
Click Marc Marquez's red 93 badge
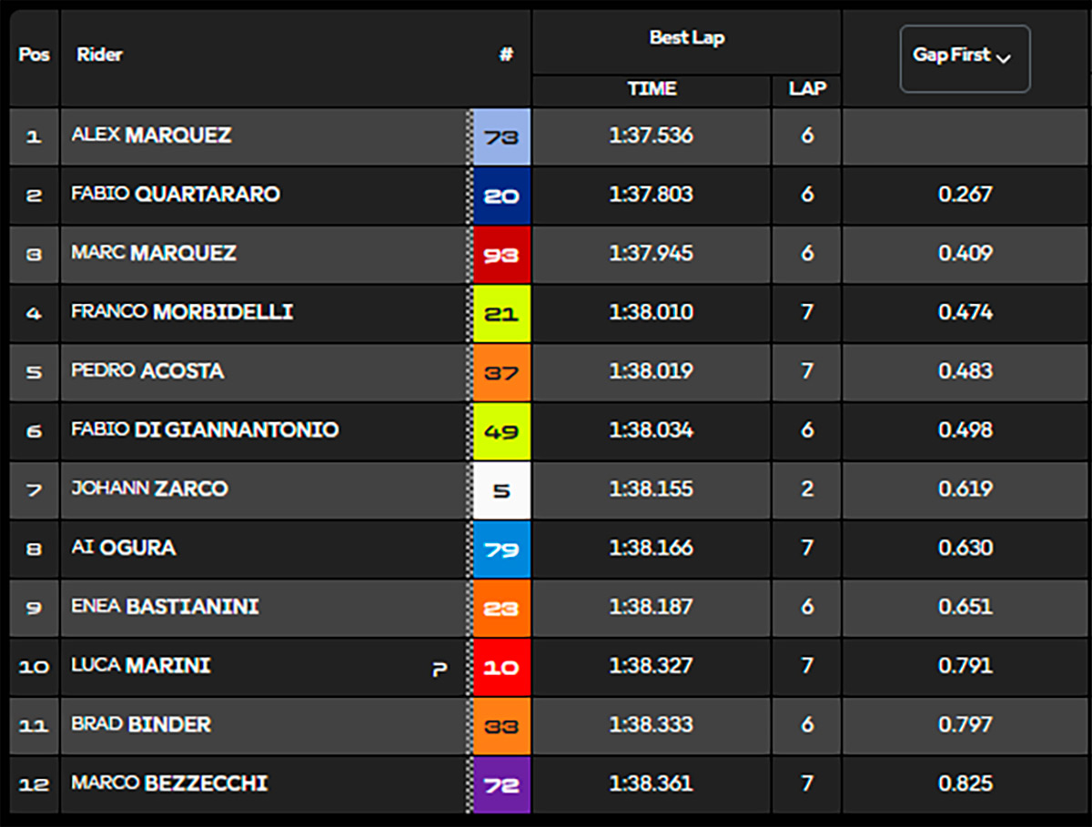pos(501,254)
